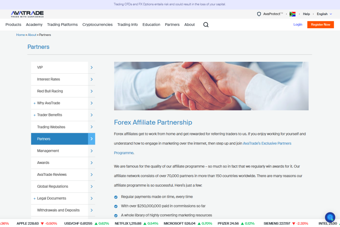Click the chevron arrow beside VIP
340x227 pixels.
tap(92, 67)
